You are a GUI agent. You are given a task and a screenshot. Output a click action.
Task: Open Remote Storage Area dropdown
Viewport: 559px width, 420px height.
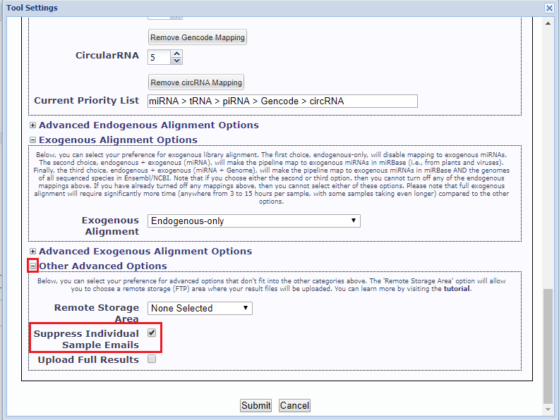pos(200,308)
